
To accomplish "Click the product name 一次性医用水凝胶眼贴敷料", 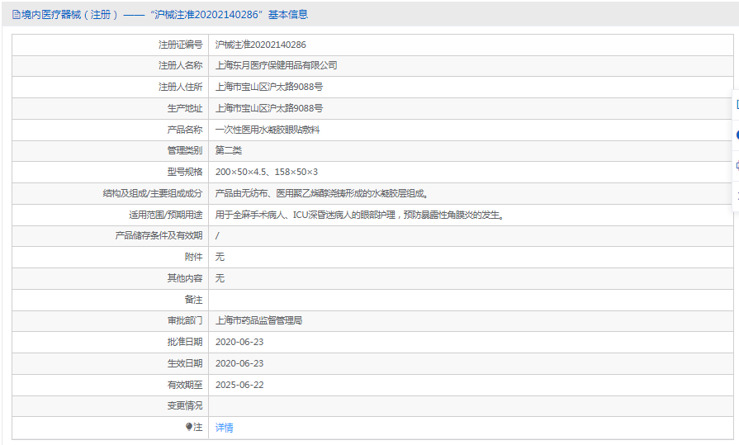I will [x=267, y=130].
